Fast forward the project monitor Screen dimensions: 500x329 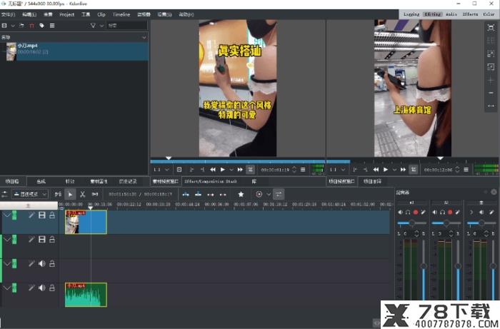403,169
